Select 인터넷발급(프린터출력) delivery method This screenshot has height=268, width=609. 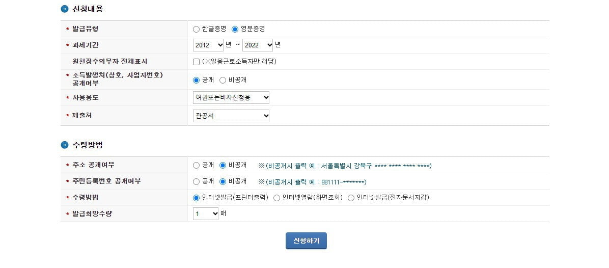[x=196, y=198]
